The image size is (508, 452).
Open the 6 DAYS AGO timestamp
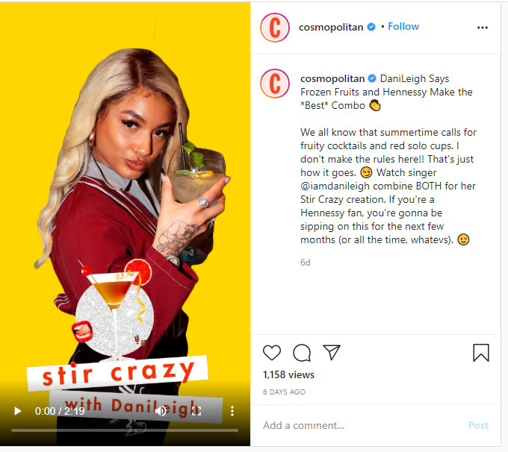click(284, 392)
